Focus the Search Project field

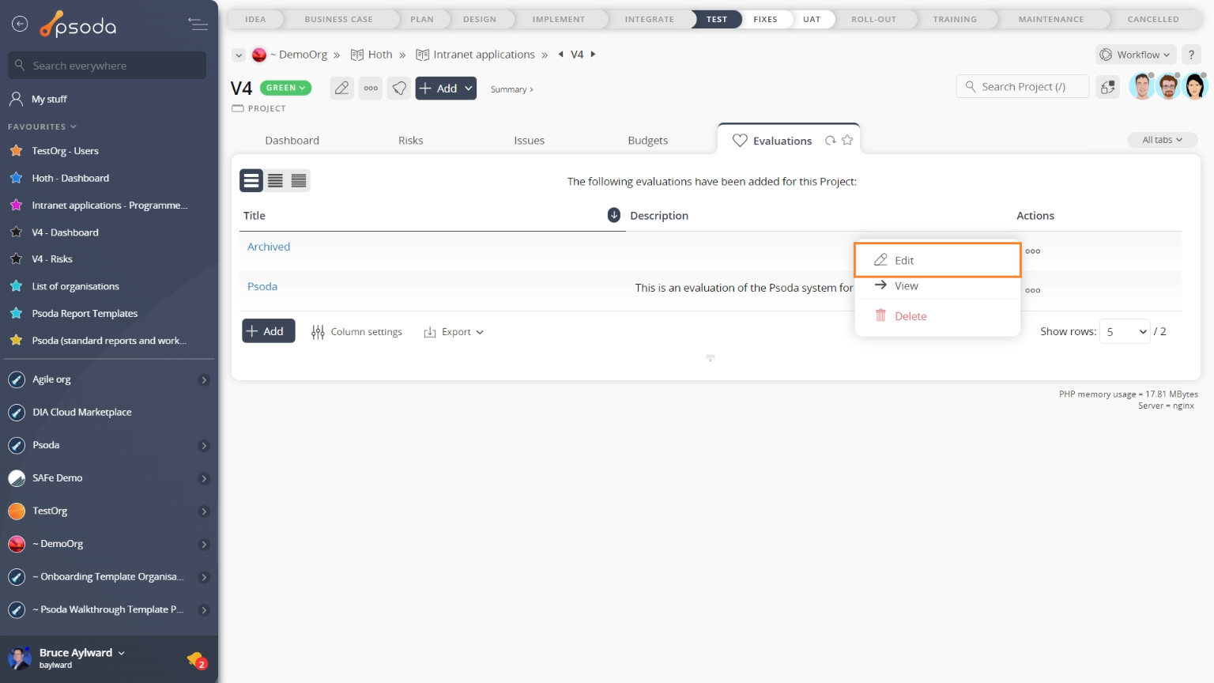coord(1023,86)
